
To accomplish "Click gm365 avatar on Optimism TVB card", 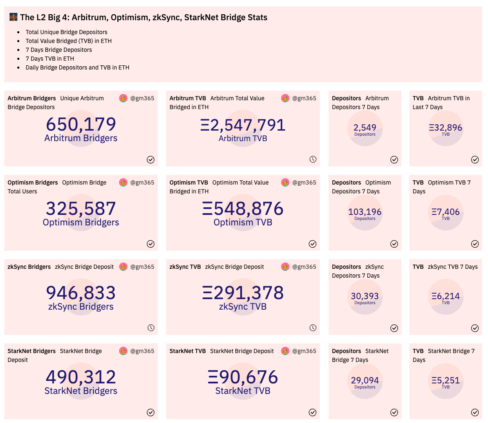I will (285, 182).
